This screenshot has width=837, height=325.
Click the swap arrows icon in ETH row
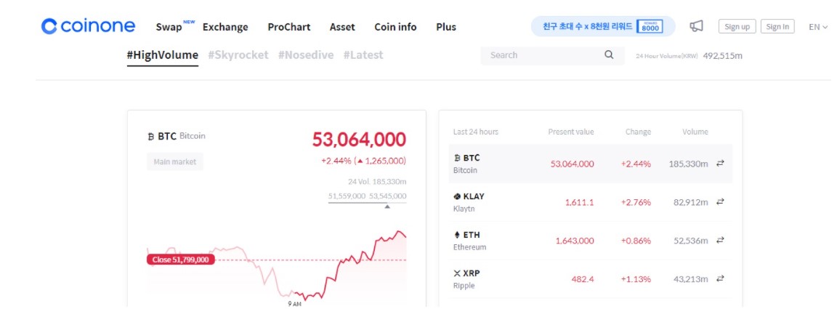[x=720, y=241]
